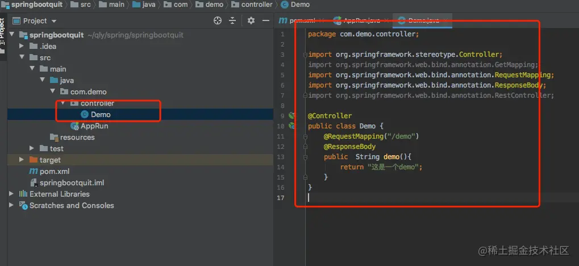Click the Collapse All icon in Project panel
The height and width of the screenshot is (266, 579).
(x=232, y=20)
